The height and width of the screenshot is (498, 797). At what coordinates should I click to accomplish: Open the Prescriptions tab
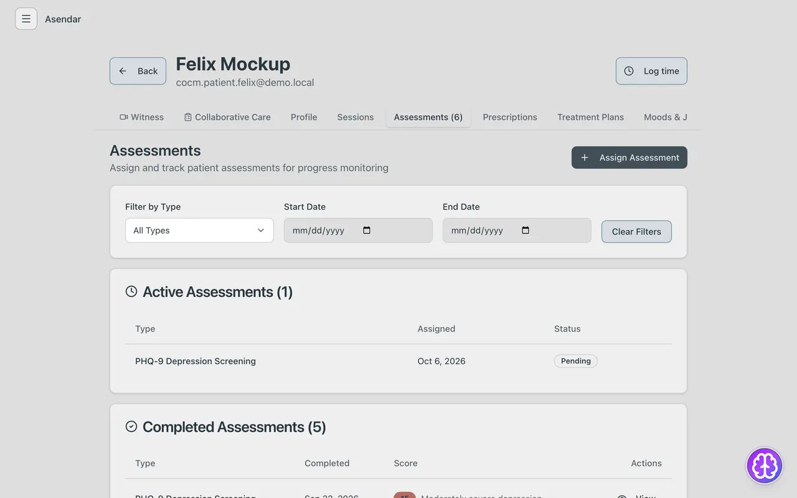(510, 117)
